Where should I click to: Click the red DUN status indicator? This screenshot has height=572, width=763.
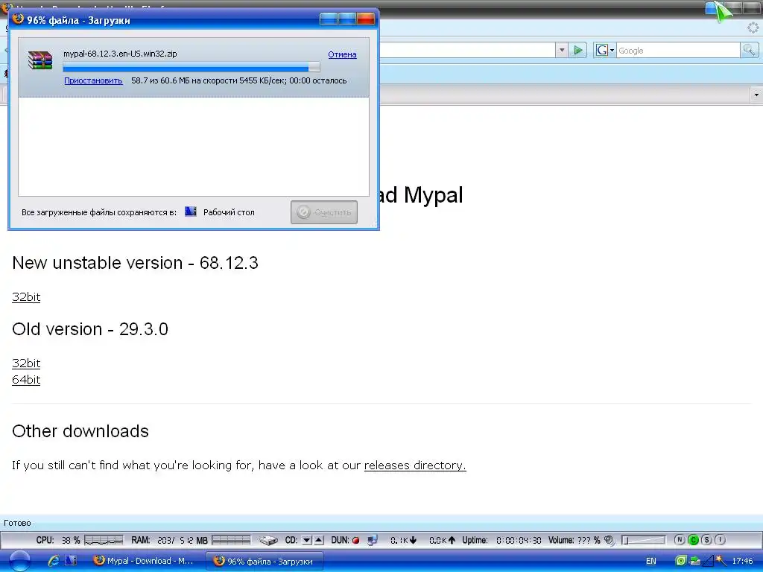(355, 541)
